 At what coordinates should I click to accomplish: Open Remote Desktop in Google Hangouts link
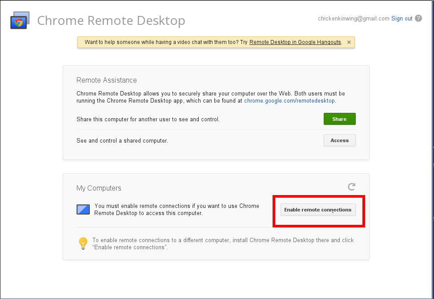[x=295, y=42]
